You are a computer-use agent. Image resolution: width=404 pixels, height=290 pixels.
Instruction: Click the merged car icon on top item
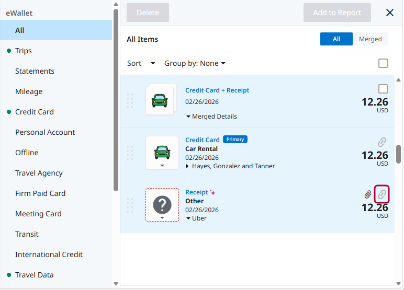[x=160, y=100]
